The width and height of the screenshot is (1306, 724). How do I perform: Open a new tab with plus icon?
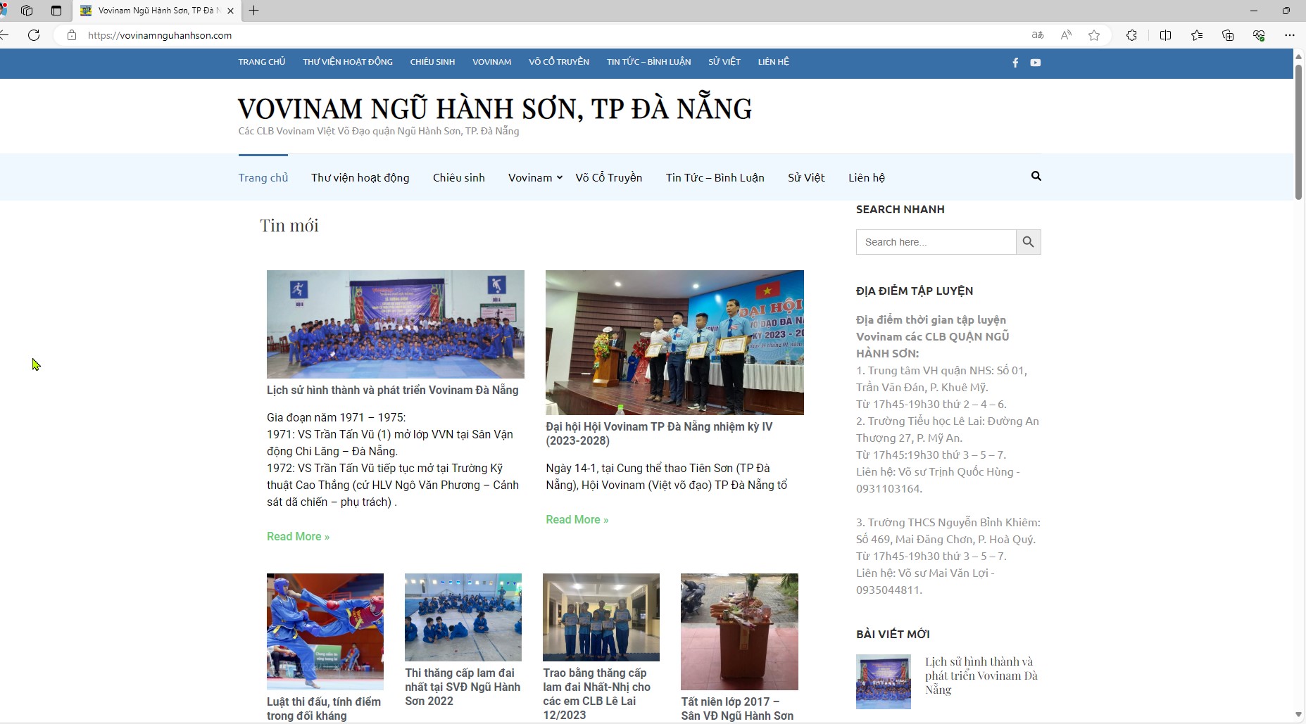254,11
